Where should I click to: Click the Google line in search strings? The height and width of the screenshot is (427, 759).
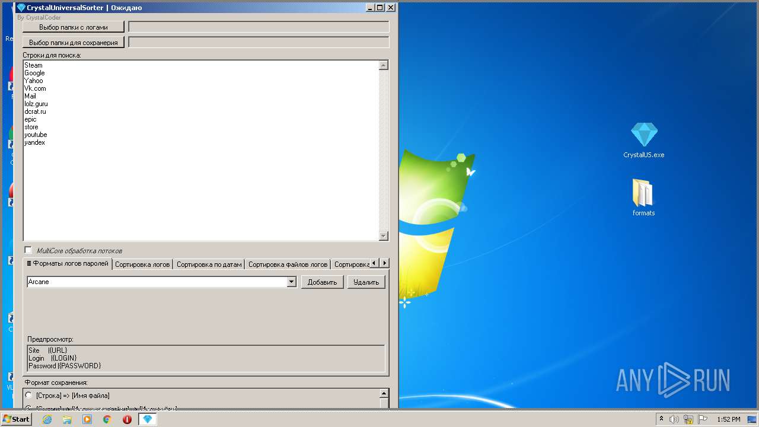[x=34, y=73]
